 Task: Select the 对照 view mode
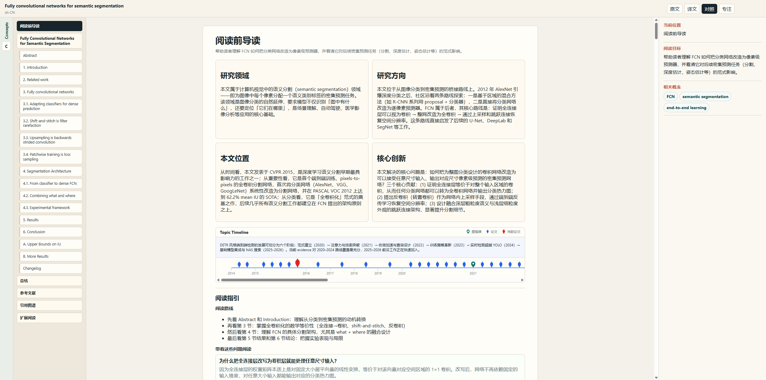709,9
